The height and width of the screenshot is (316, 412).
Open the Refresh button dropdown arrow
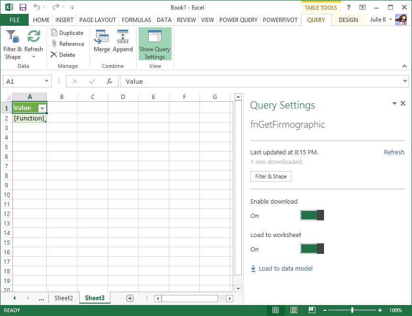(x=33, y=57)
